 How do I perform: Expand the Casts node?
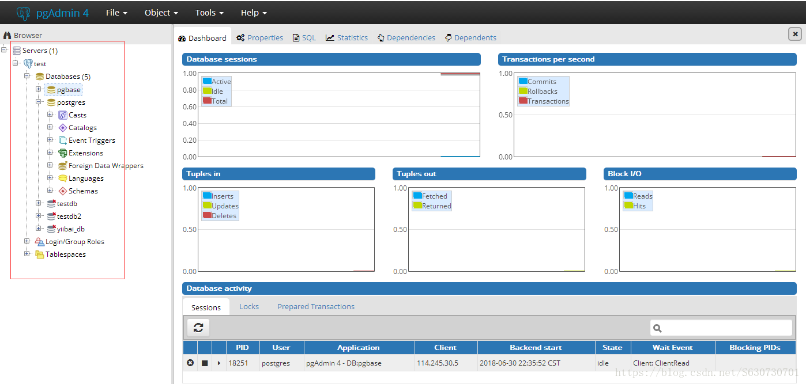50,114
